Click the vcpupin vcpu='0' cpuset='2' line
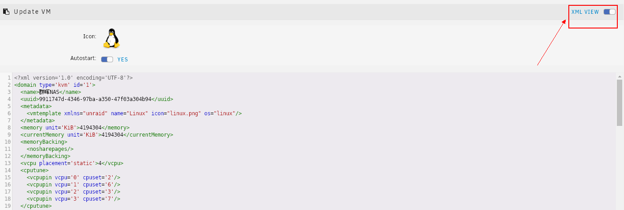The image size is (624, 210). 73,177
